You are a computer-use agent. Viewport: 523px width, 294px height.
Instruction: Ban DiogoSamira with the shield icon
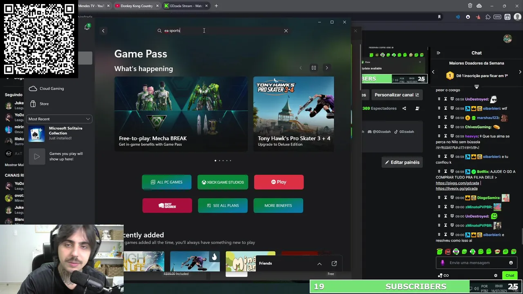click(452, 198)
